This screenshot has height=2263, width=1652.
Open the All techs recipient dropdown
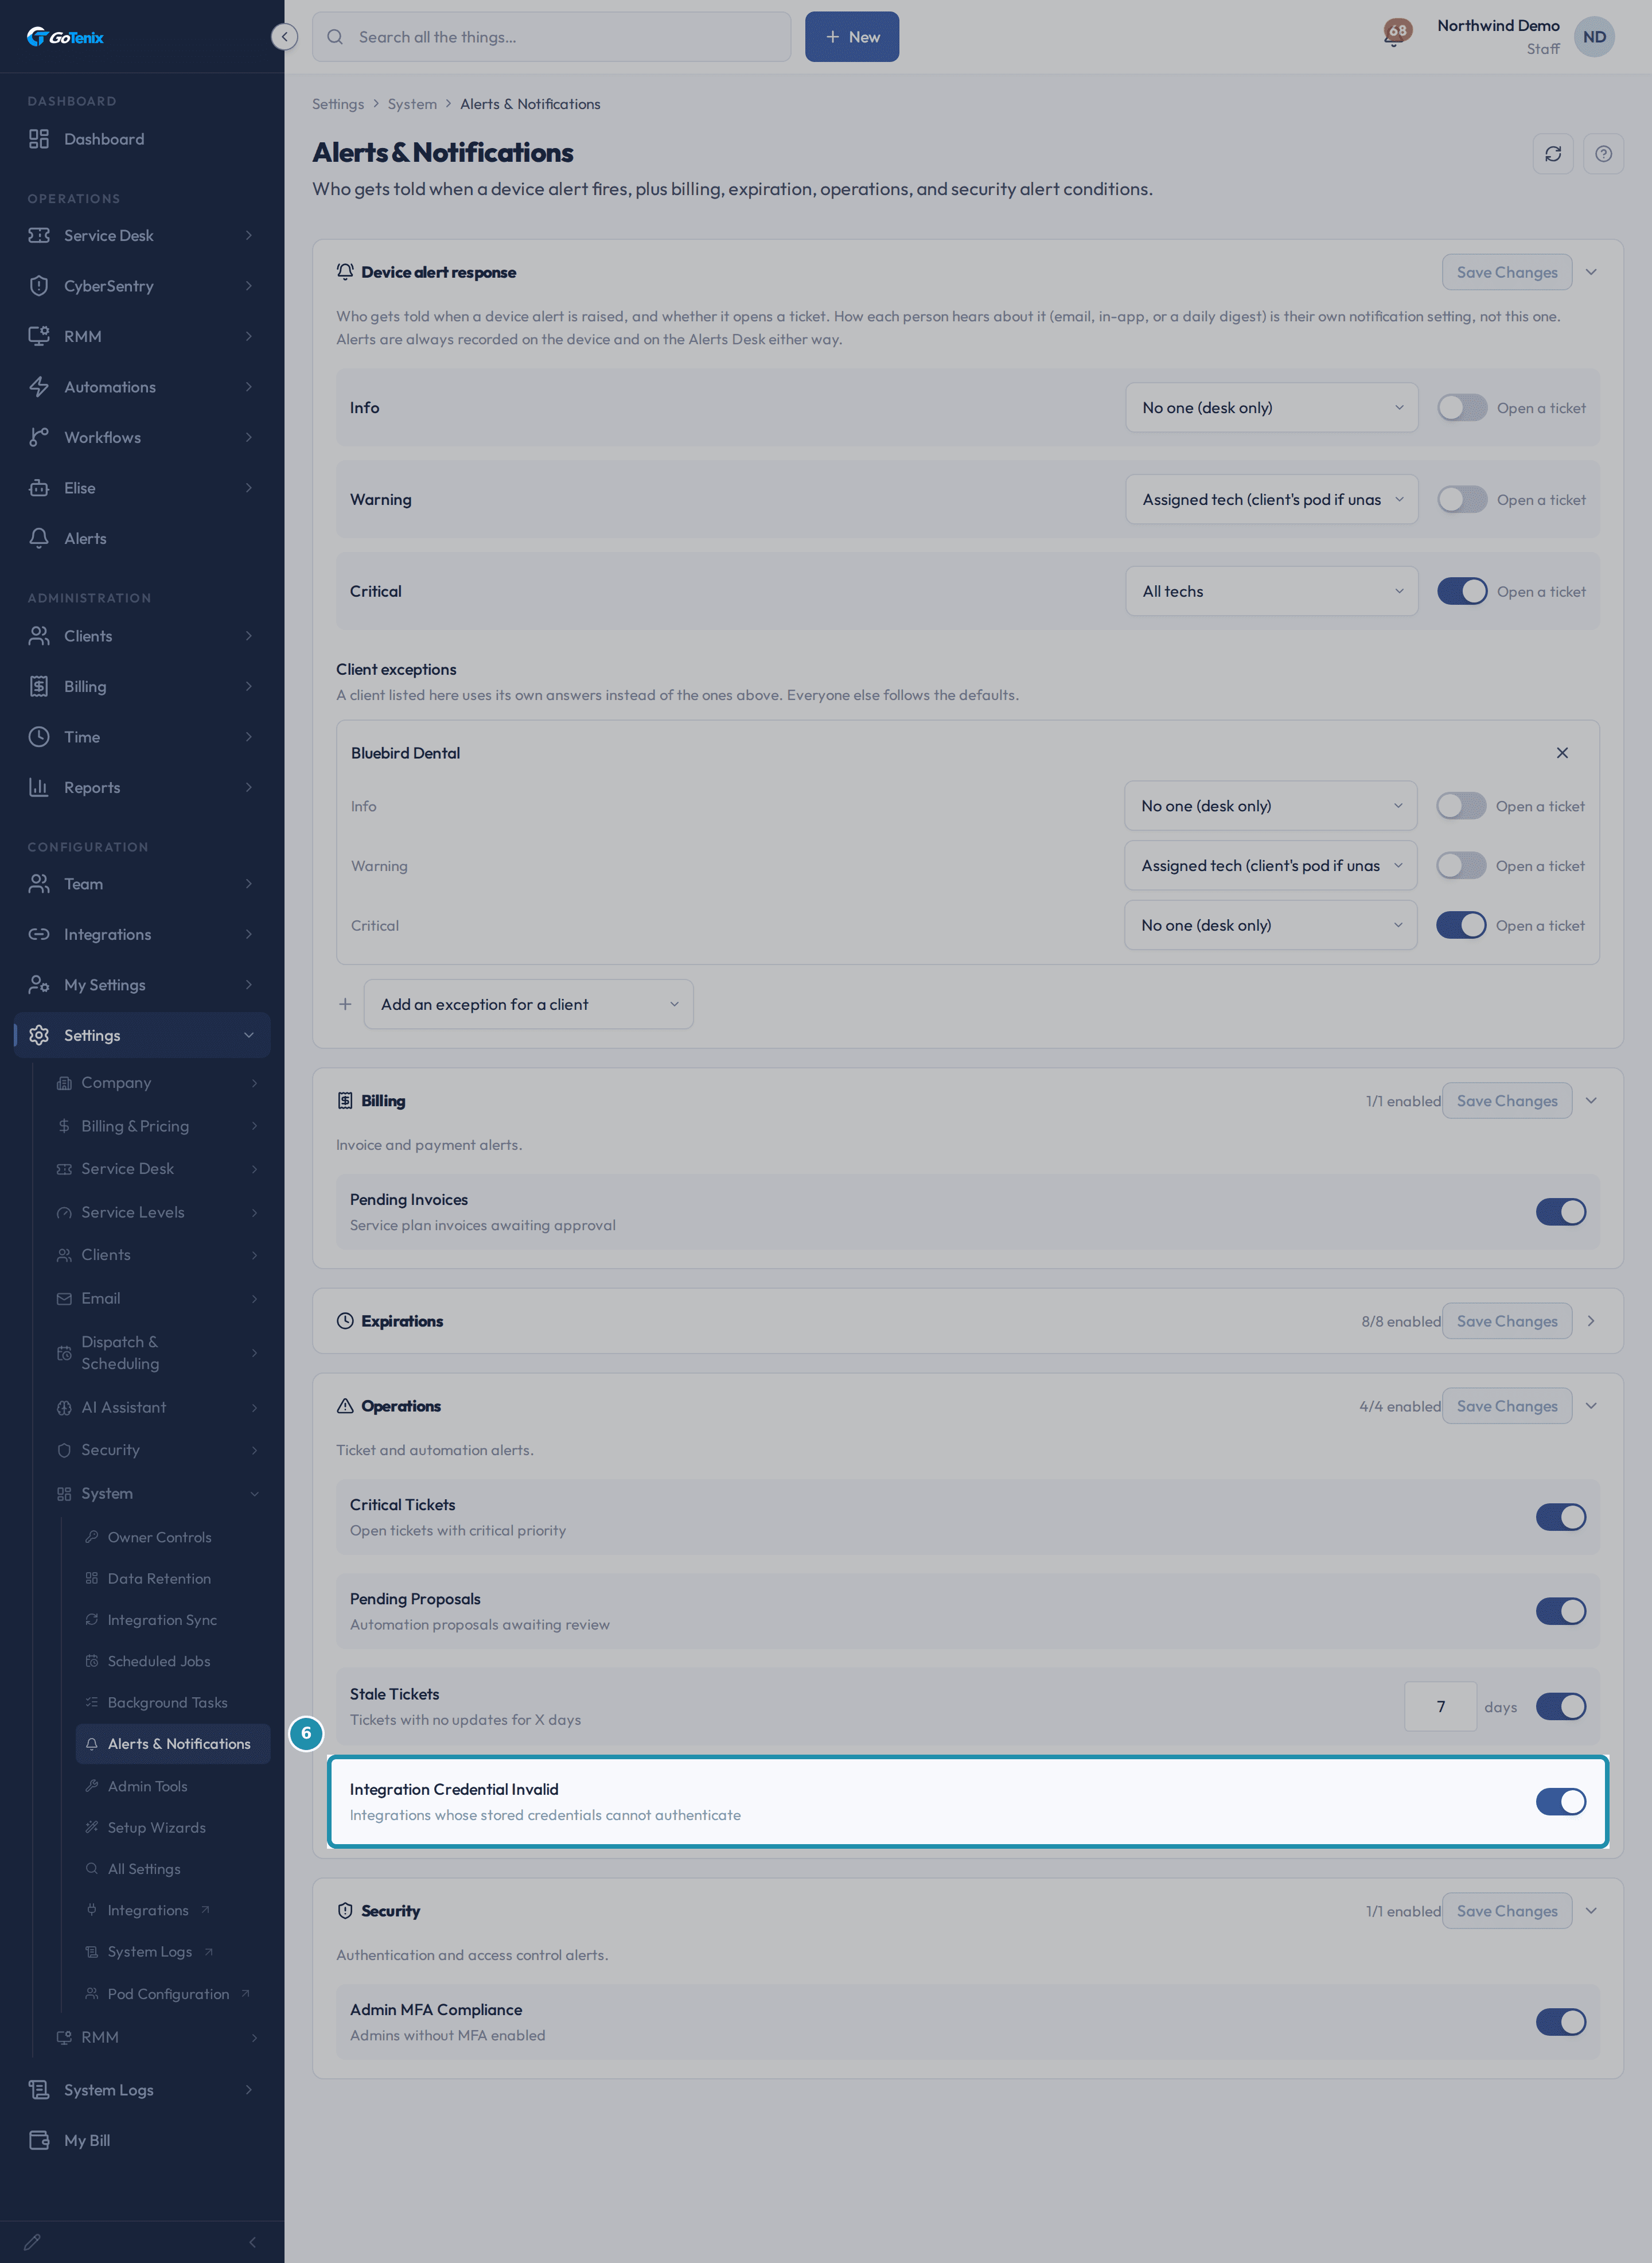(1271, 591)
